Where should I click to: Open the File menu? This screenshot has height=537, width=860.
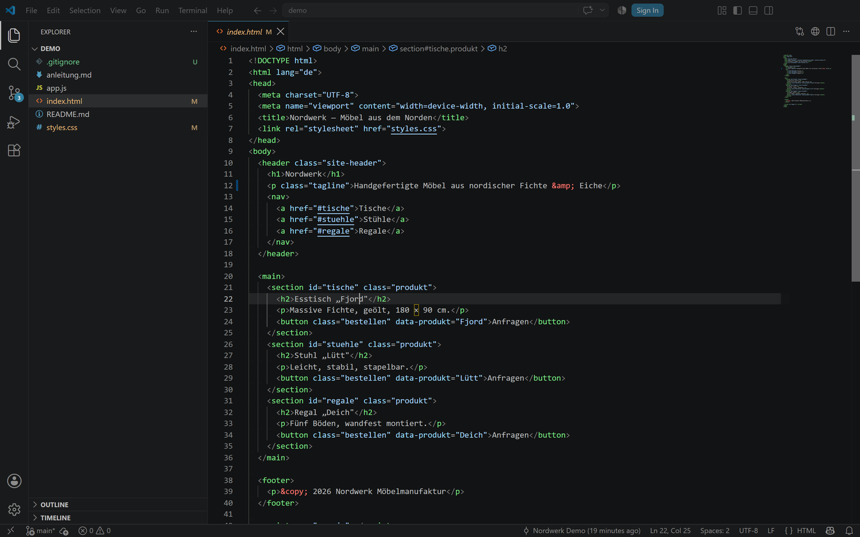coord(31,10)
